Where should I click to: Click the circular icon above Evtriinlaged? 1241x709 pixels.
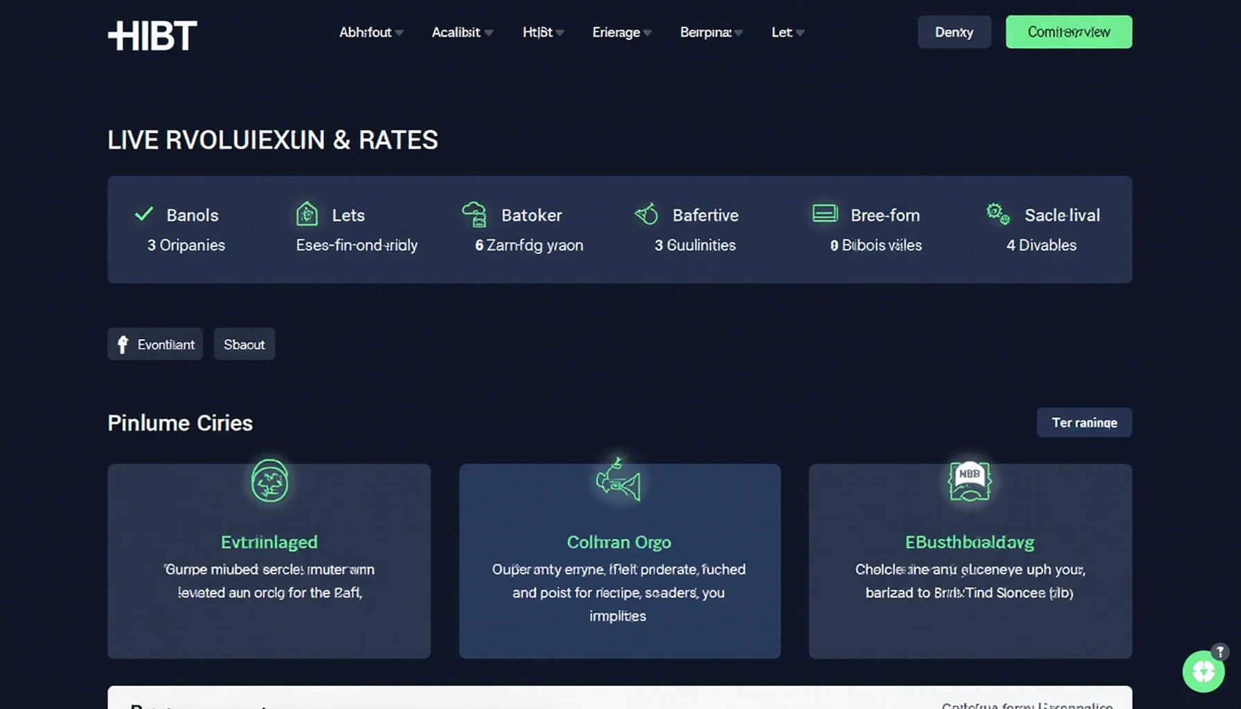click(x=269, y=481)
